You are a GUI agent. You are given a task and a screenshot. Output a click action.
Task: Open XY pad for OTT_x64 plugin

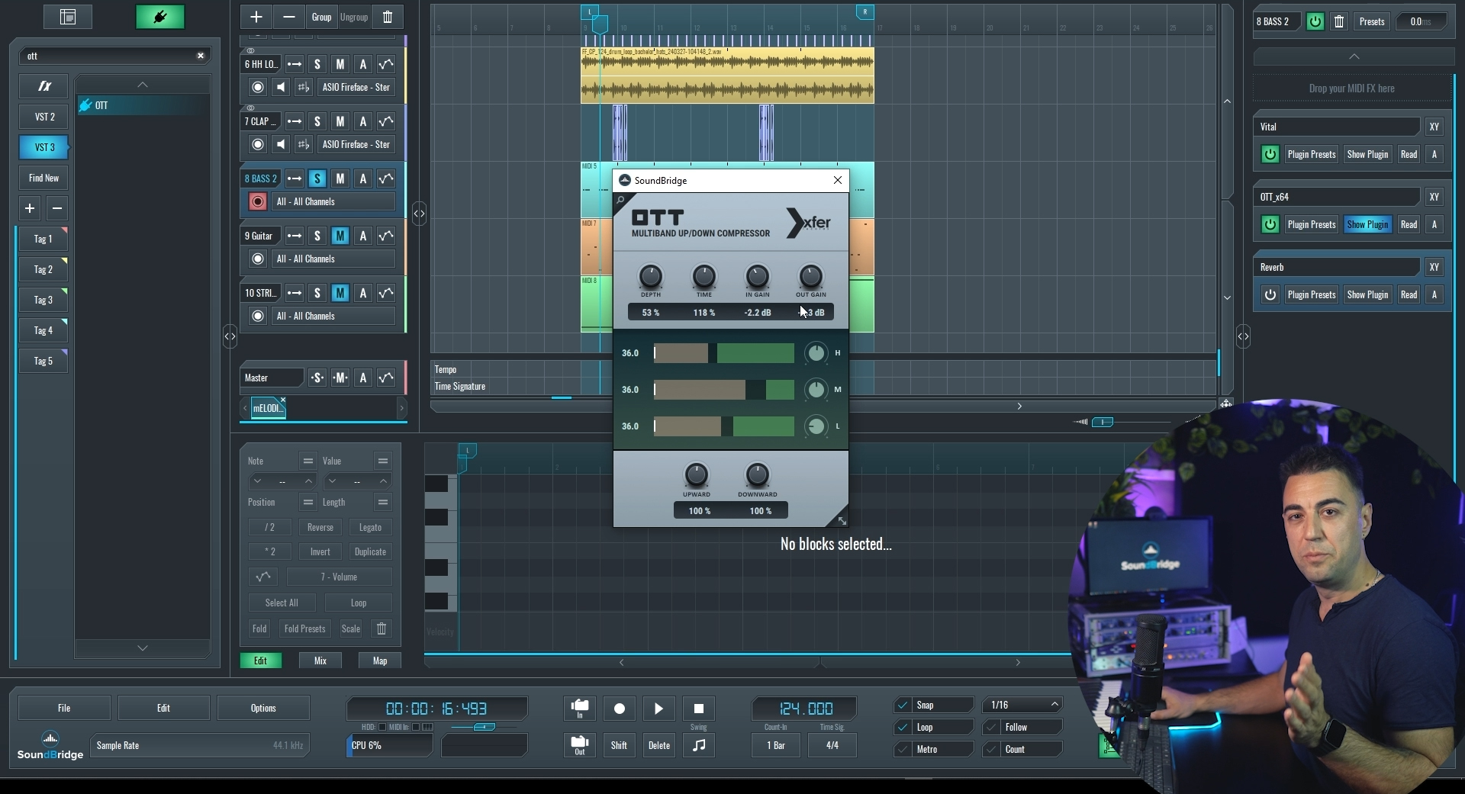pyautogui.click(x=1434, y=197)
